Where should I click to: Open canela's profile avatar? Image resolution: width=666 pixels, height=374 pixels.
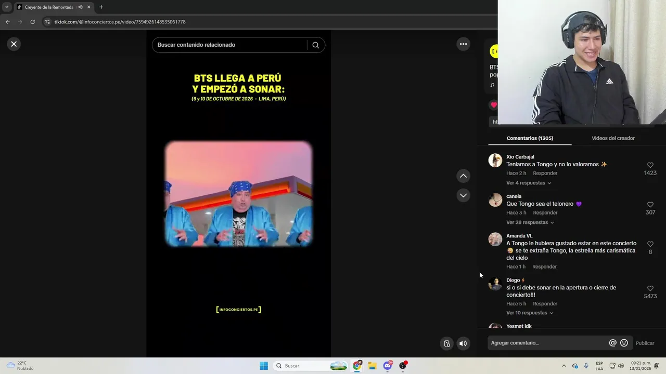(495, 199)
